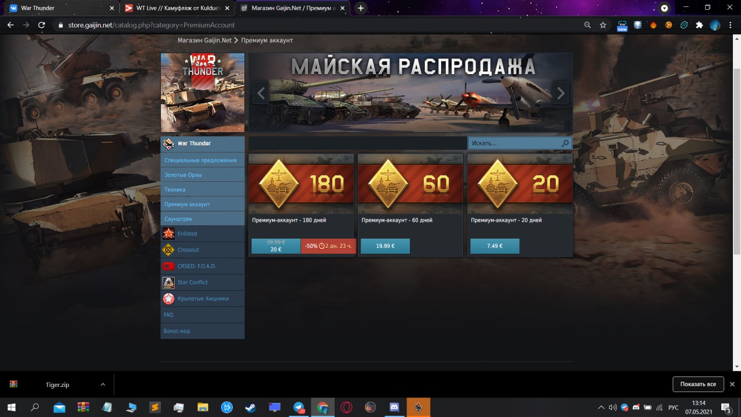The height and width of the screenshot is (417, 741).
Task: Reload the Gaijin store page
Action: [42, 25]
